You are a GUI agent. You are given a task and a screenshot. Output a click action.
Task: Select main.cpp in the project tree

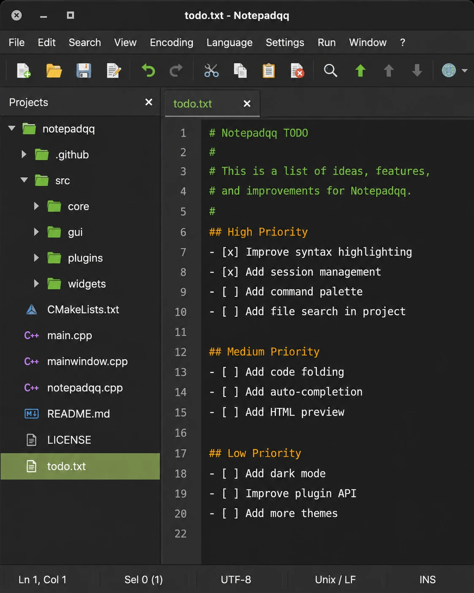point(80,335)
